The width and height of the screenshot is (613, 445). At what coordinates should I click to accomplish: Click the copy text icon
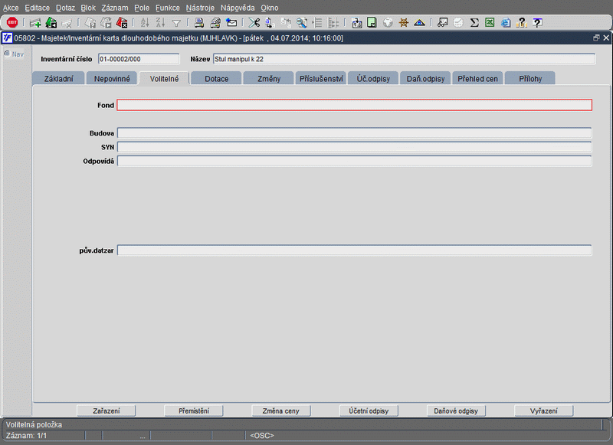[x=270, y=23]
